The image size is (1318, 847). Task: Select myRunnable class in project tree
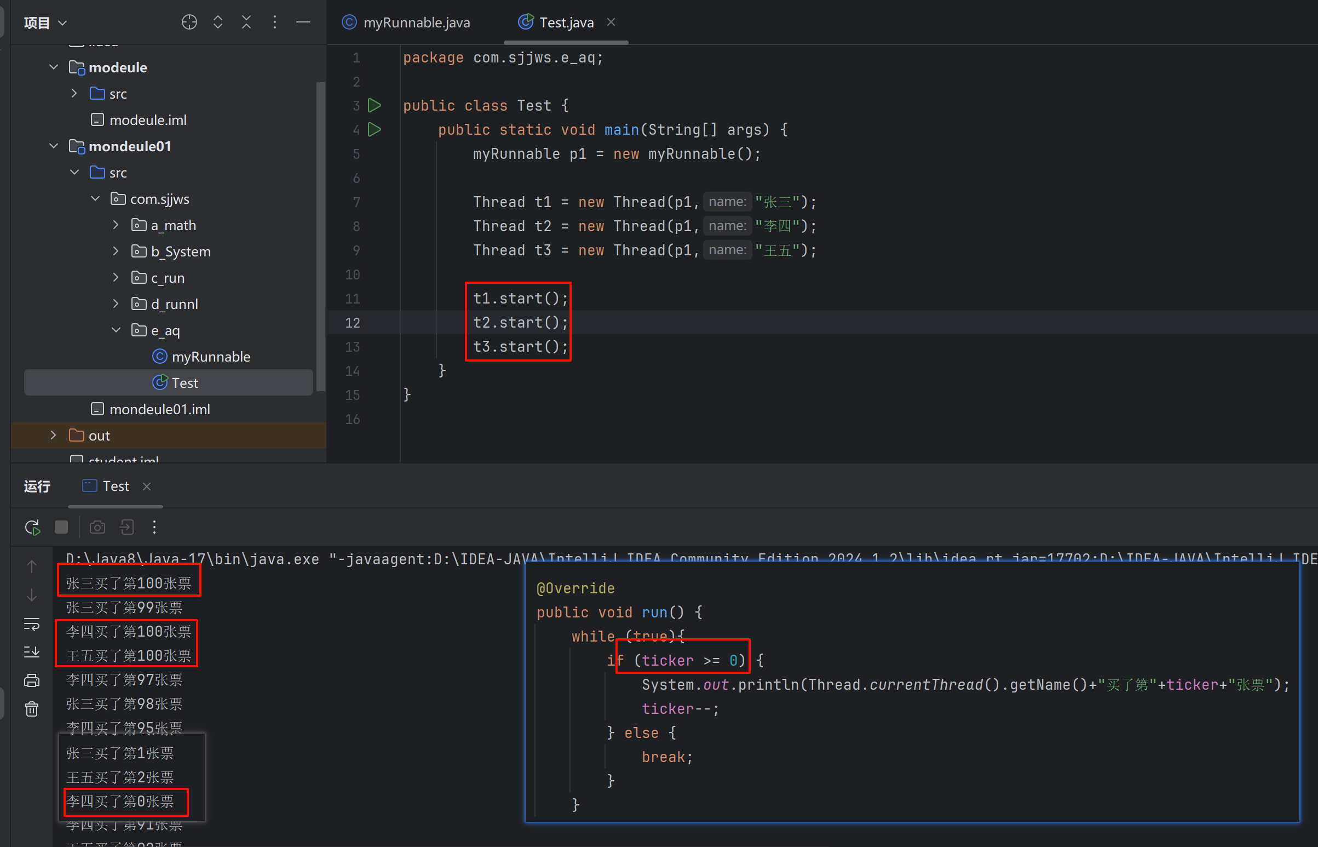210,357
